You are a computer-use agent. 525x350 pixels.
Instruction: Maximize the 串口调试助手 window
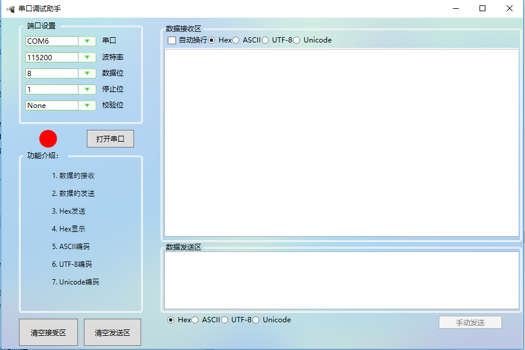click(482, 8)
